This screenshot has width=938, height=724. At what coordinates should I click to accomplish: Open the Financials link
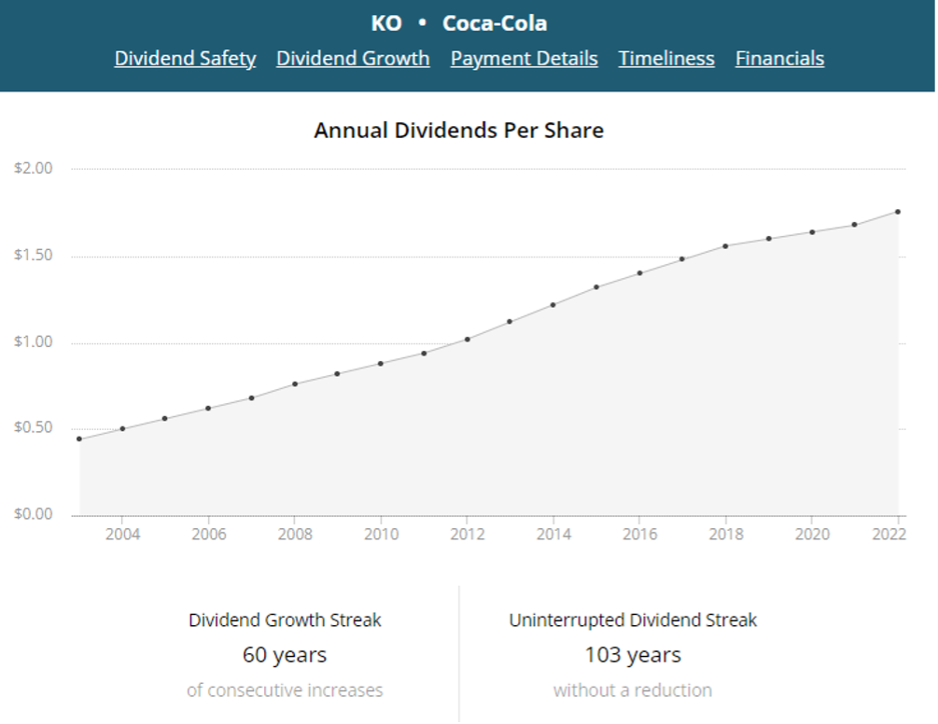[779, 59]
